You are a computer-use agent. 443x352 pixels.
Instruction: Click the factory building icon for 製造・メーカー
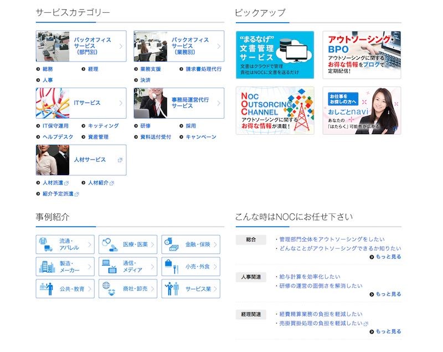coord(47,266)
